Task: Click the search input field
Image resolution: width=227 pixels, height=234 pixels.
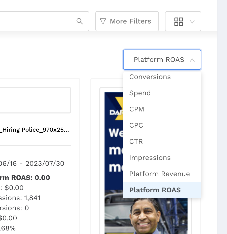Action: click(x=38, y=21)
